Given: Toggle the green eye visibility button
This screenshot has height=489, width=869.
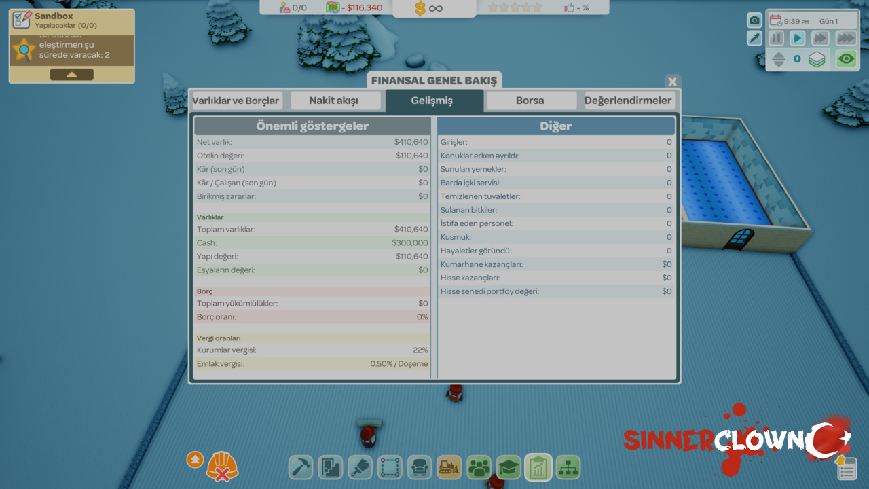Looking at the screenshot, I should [846, 59].
